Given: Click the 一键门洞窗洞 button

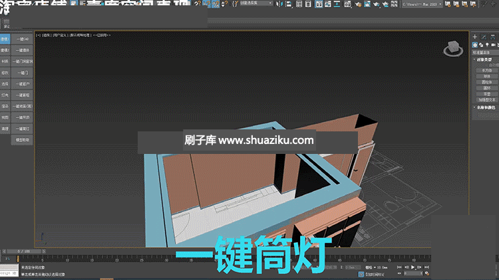Looking at the screenshot, I should pyautogui.click(x=22, y=61).
